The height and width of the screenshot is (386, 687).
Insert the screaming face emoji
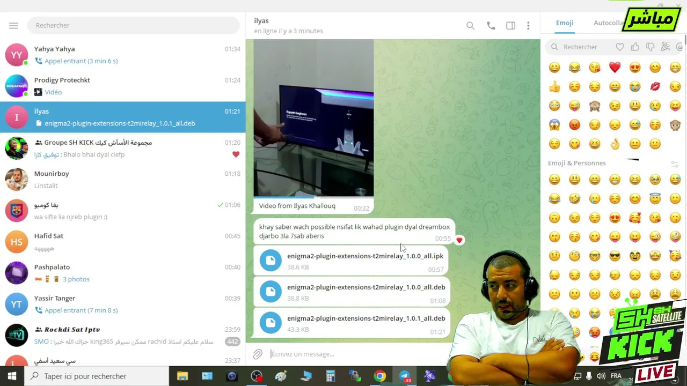click(x=554, y=125)
